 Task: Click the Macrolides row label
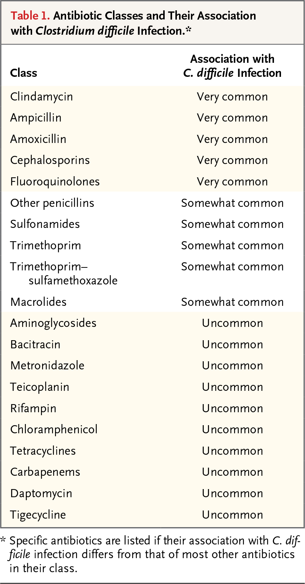pyautogui.click(x=38, y=302)
